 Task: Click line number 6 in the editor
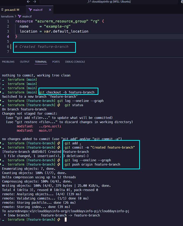pos(8,47)
